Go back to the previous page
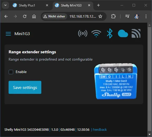Viewport: 152px width, 137px height. [x=6, y=16]
